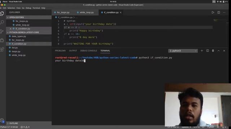
Task: Close the terminal panel
Action: click(x=224, y=51)
